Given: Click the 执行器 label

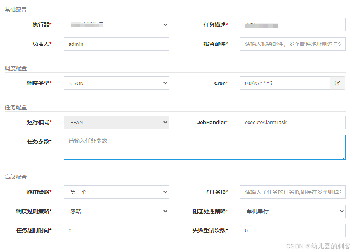Looking at the screenshot, I should (42, 25).
